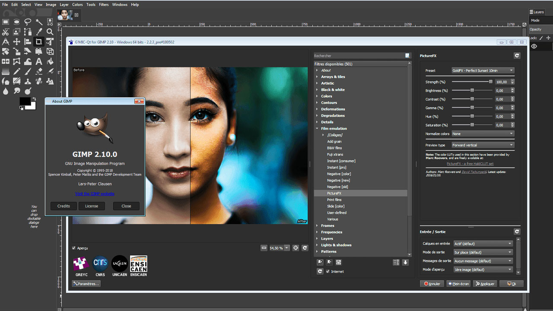Select the Move tool
The height and width of the screenshot is (311, 553).
coord(16,41)
